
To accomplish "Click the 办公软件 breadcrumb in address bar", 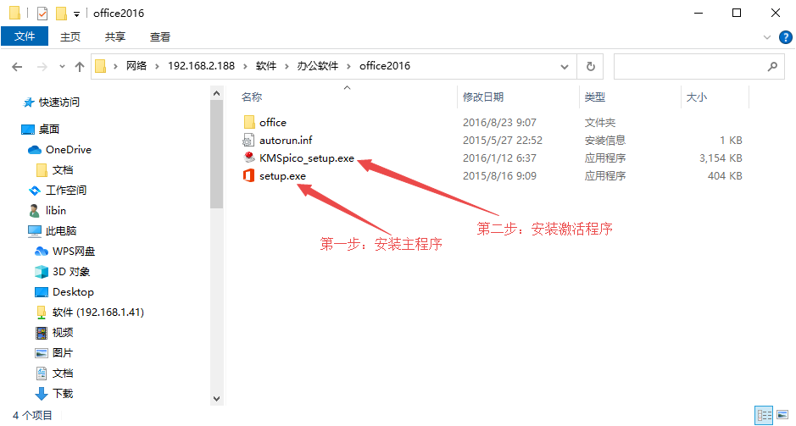I will coord(317,66).
